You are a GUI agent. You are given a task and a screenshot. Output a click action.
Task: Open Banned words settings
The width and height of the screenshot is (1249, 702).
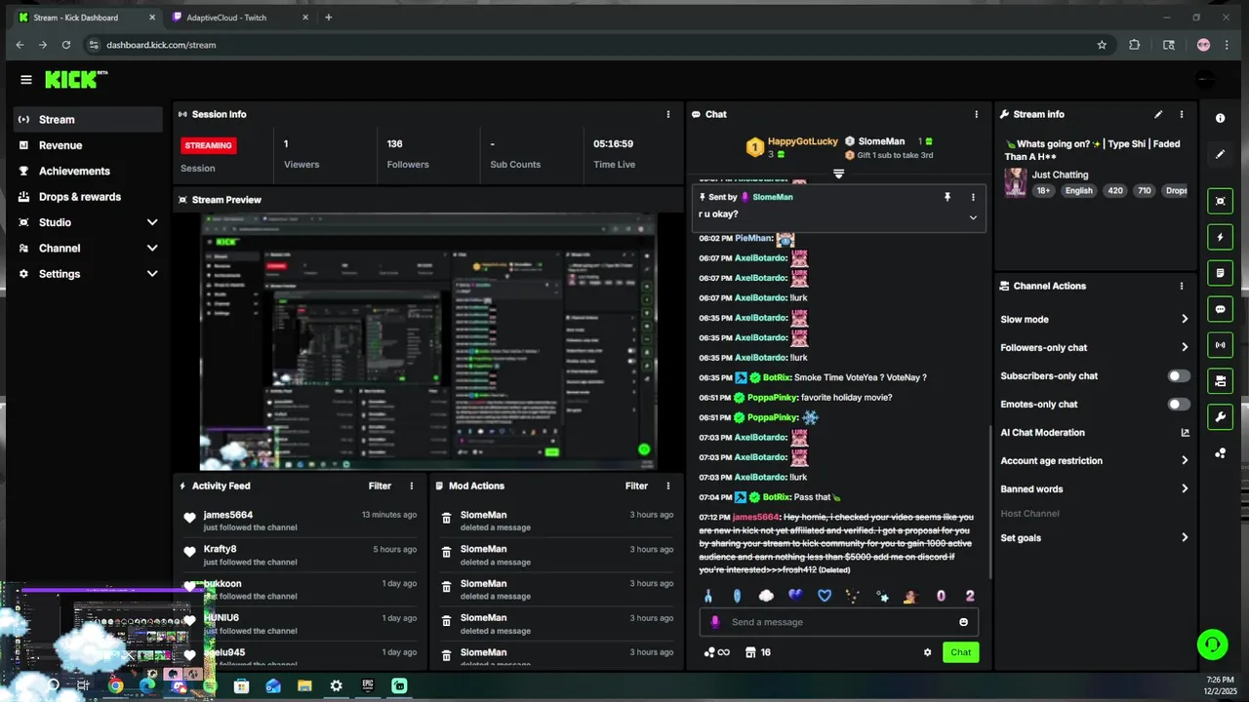1095,489
